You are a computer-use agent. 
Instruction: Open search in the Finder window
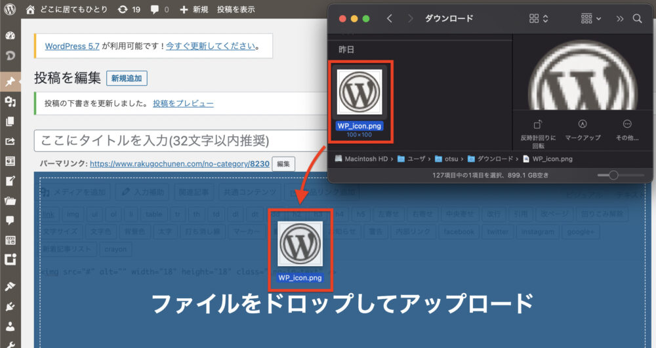(637, 18)
